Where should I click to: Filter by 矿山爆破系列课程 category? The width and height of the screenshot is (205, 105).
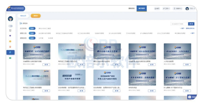146,33
